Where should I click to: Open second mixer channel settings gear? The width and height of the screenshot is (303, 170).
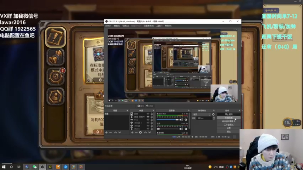186,129
